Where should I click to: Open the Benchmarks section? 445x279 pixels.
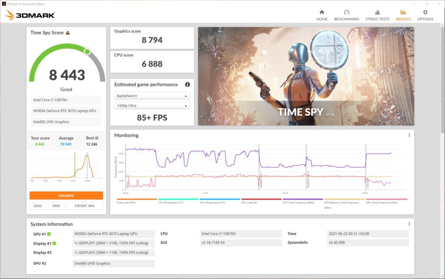[x=346, y=15]
